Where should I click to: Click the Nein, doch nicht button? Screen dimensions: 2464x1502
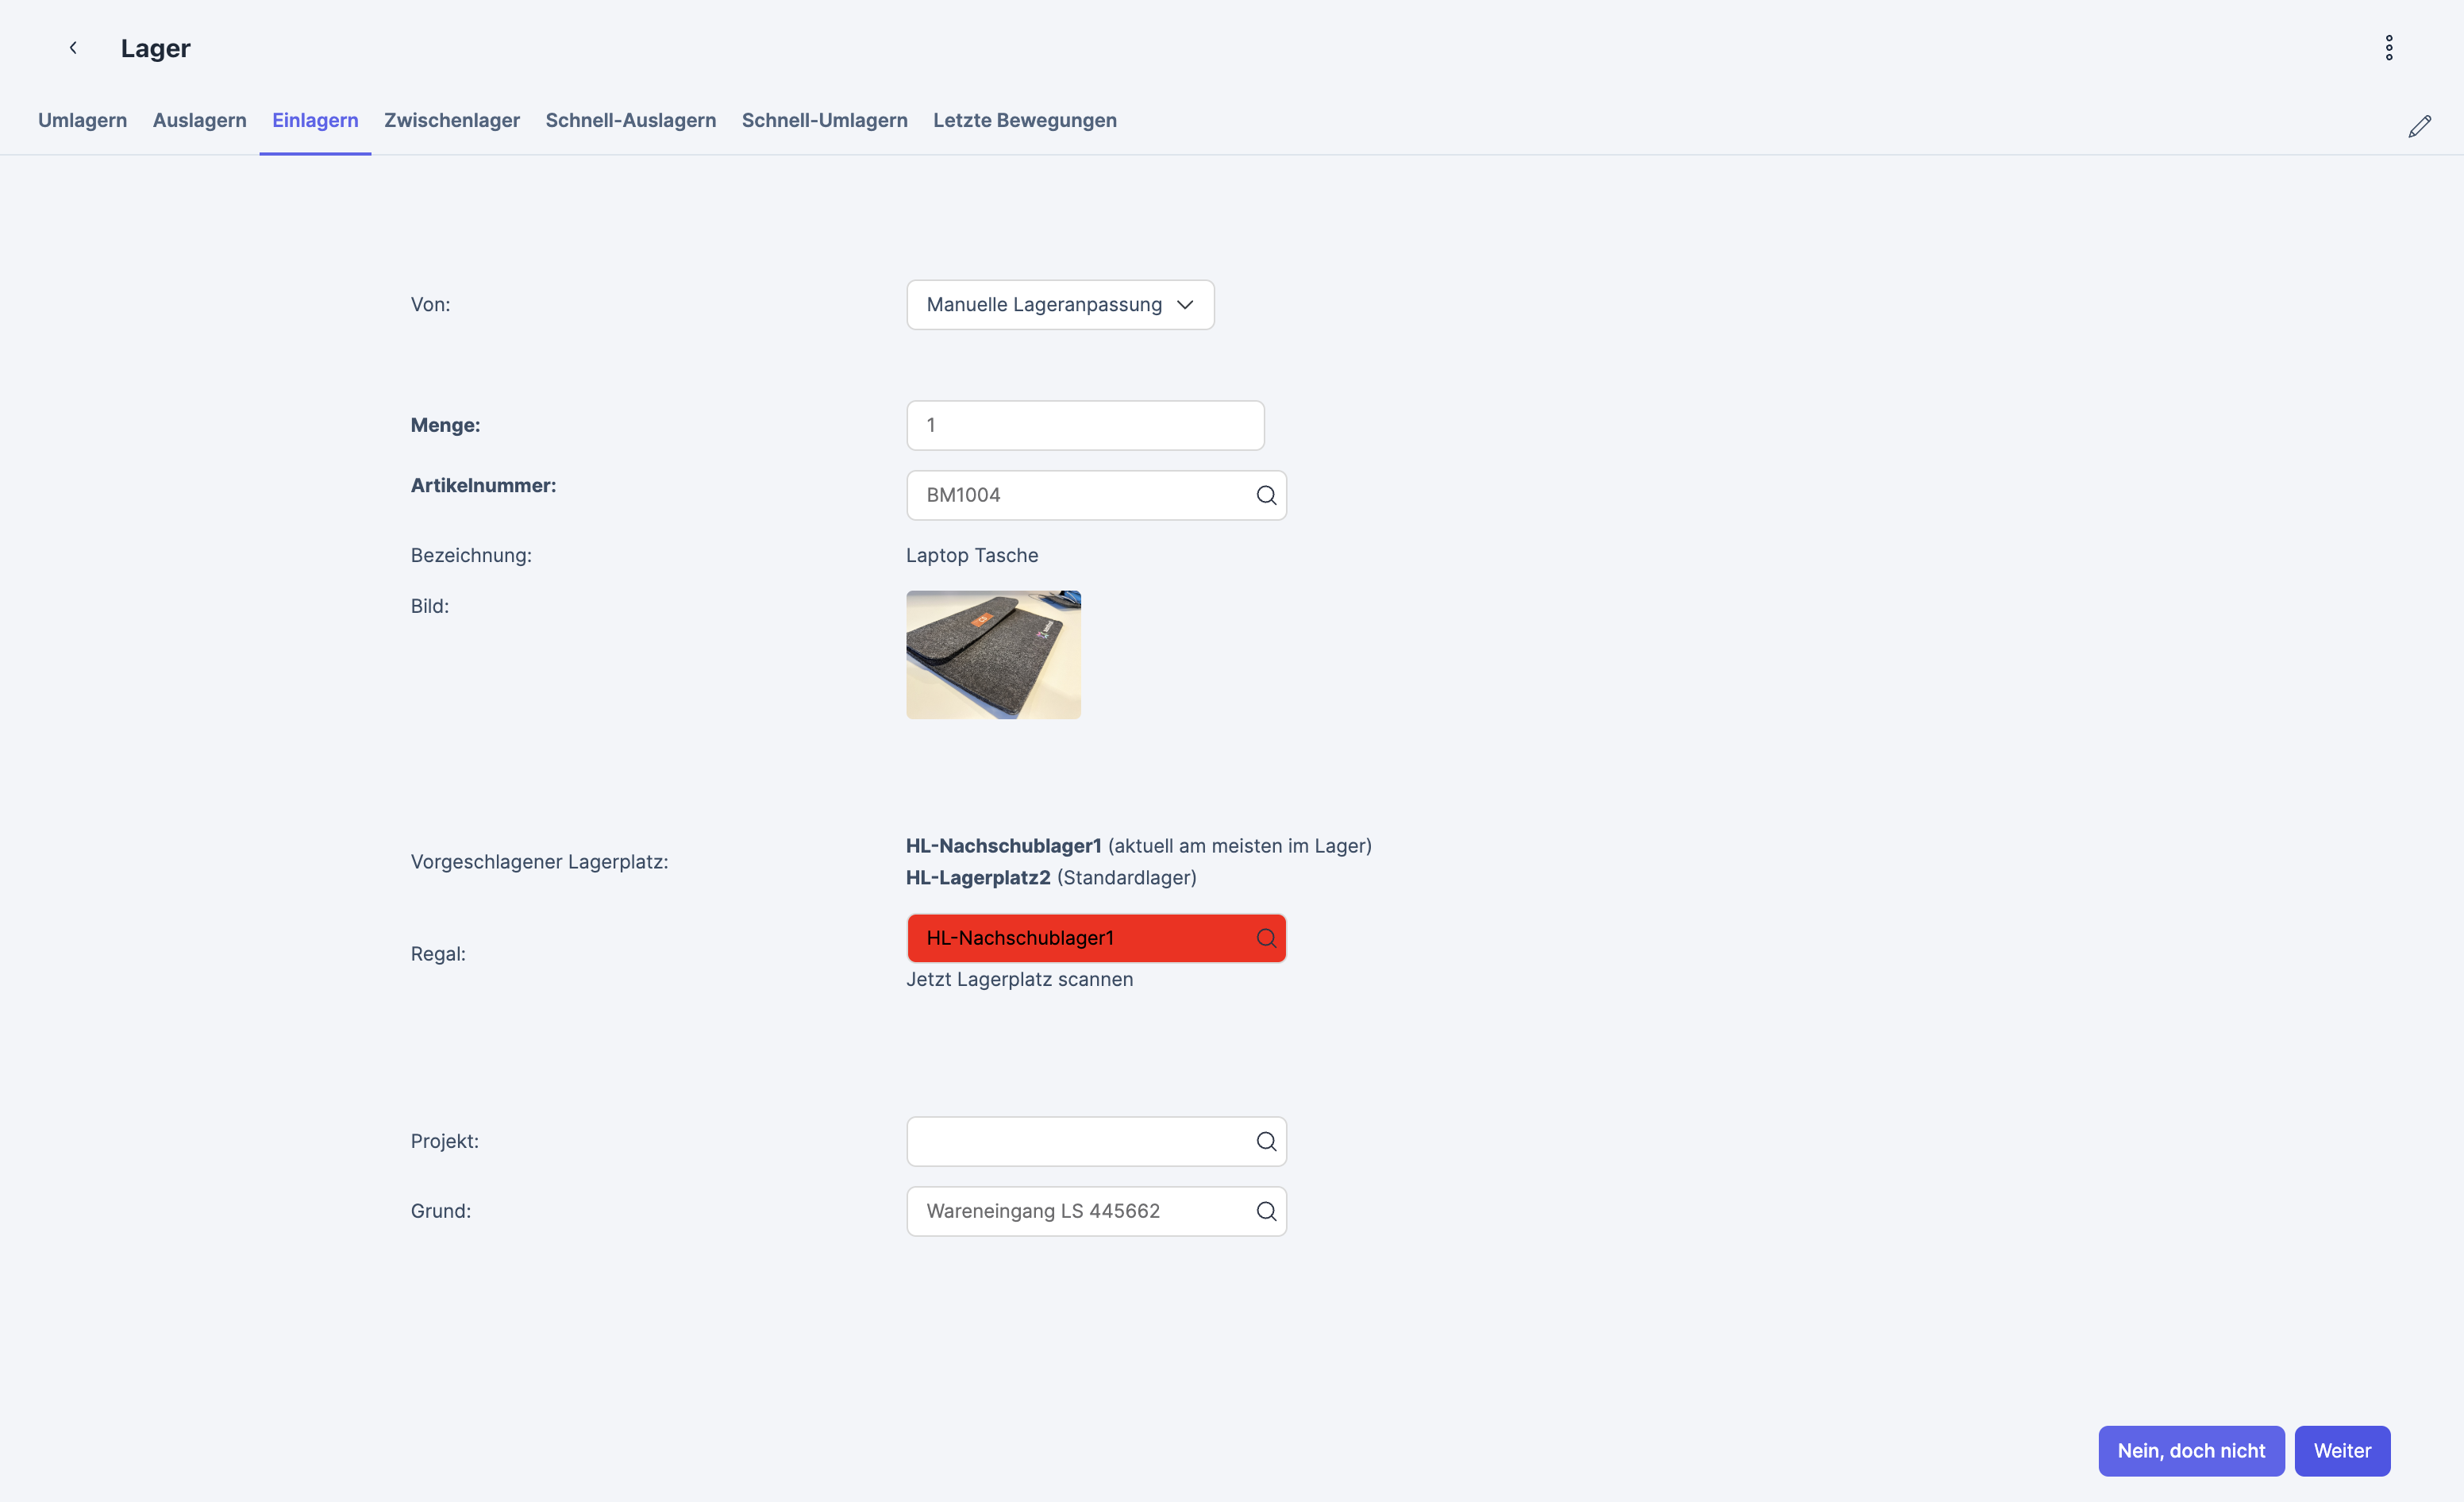[2190, 1450]
